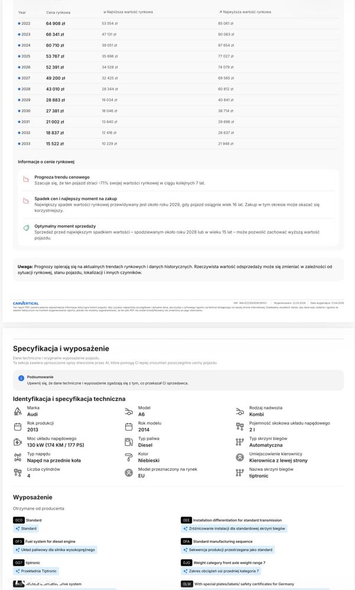
Task: Click the green tag icon beside Optymalny moment sprzedaży
Action: pyautogui.click(x=26, y=227)
